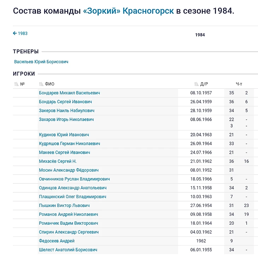
Task: Select birth date 06.01.1955
Action: click(201, 250)
